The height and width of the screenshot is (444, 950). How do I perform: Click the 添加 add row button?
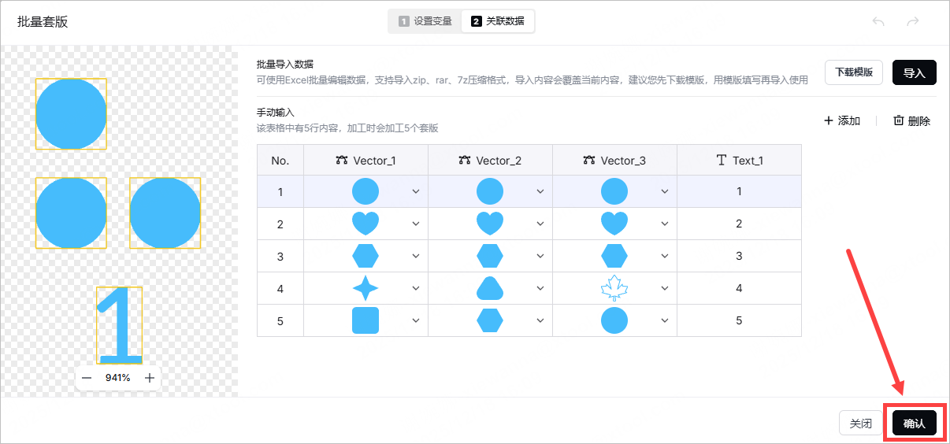coord(841,121)
